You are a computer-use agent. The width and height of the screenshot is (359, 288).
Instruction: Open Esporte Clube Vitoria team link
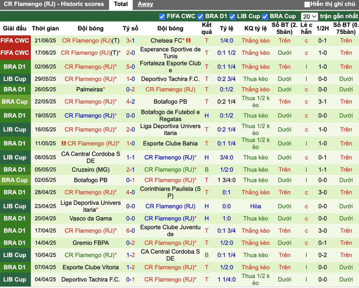[x=91, y=267]
